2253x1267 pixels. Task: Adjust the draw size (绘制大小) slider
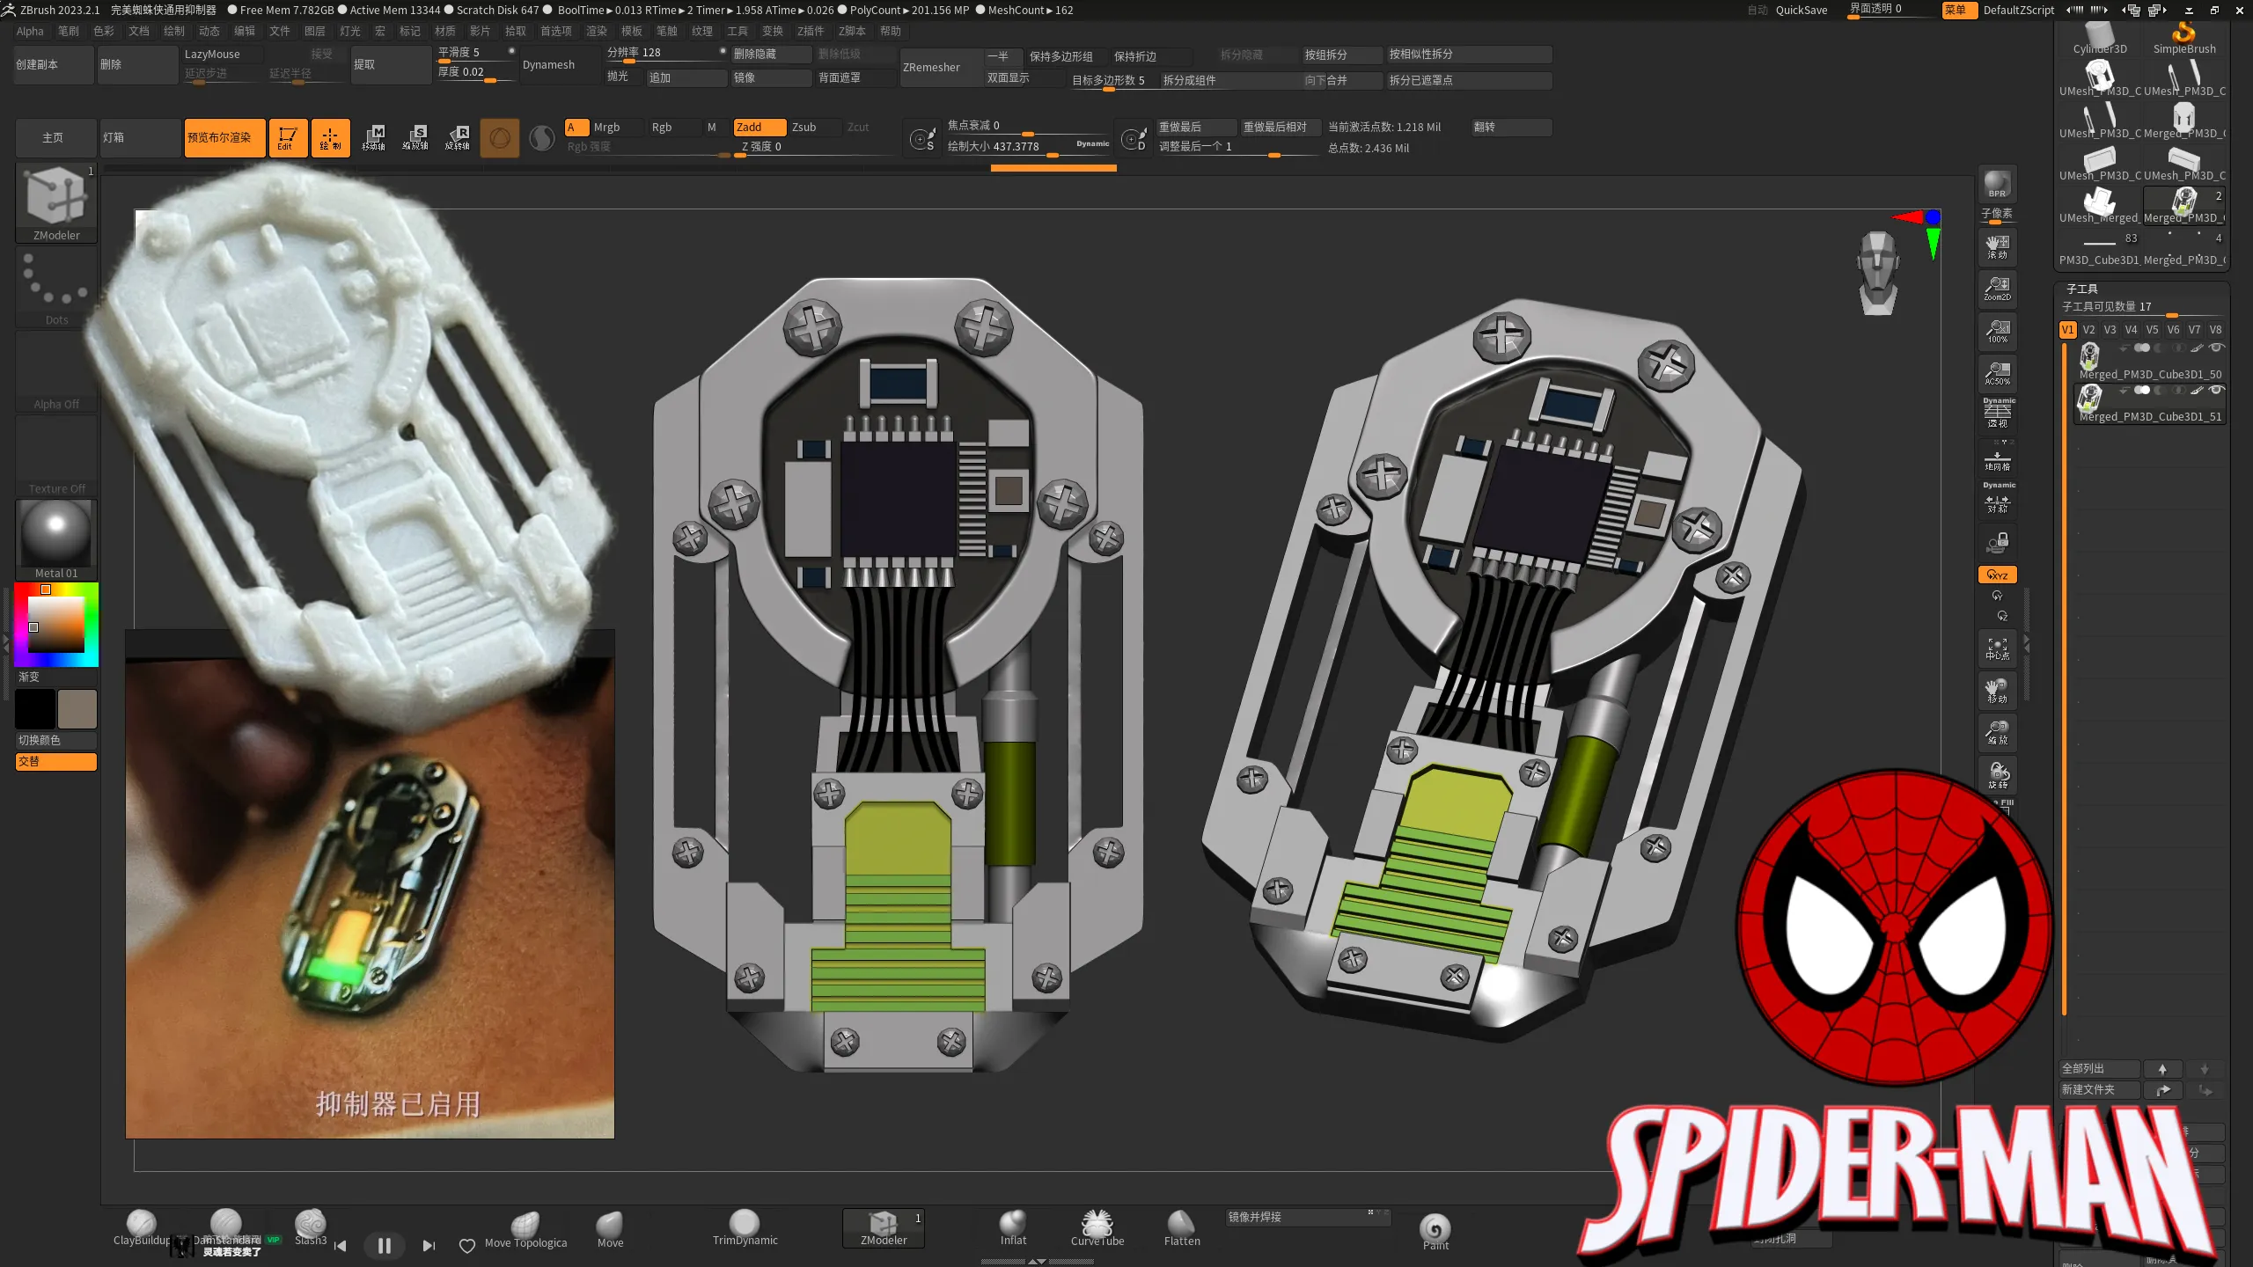1029,148
